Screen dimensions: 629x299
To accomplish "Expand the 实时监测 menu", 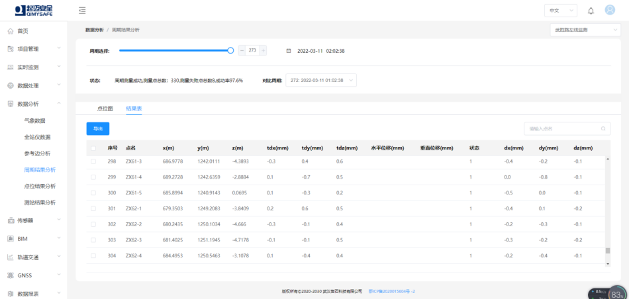I will (x=59, y=67).
